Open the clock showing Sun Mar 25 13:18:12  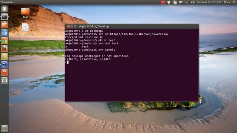pyautogui.click(x=209, y=2)
